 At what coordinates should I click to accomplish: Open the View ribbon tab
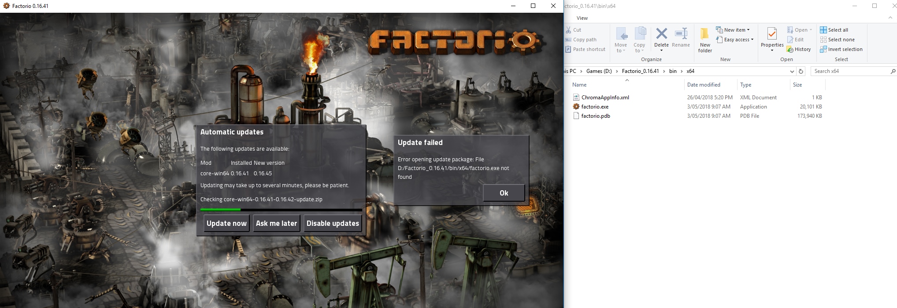click(x=582, y=18)
